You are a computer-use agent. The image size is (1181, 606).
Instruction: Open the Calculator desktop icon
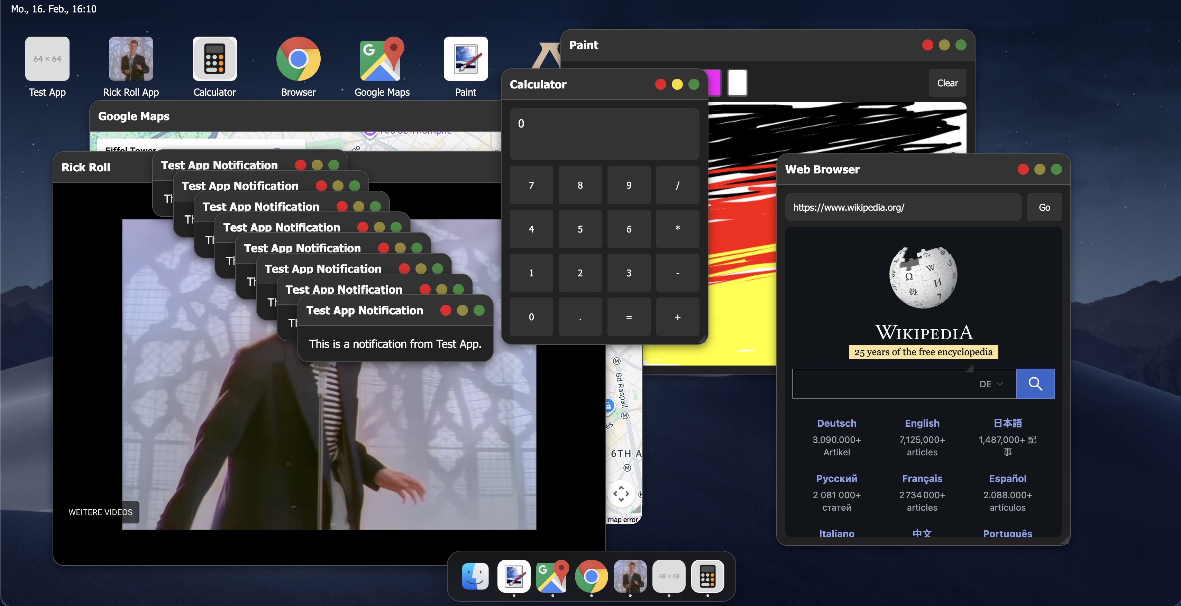point(214,59)
